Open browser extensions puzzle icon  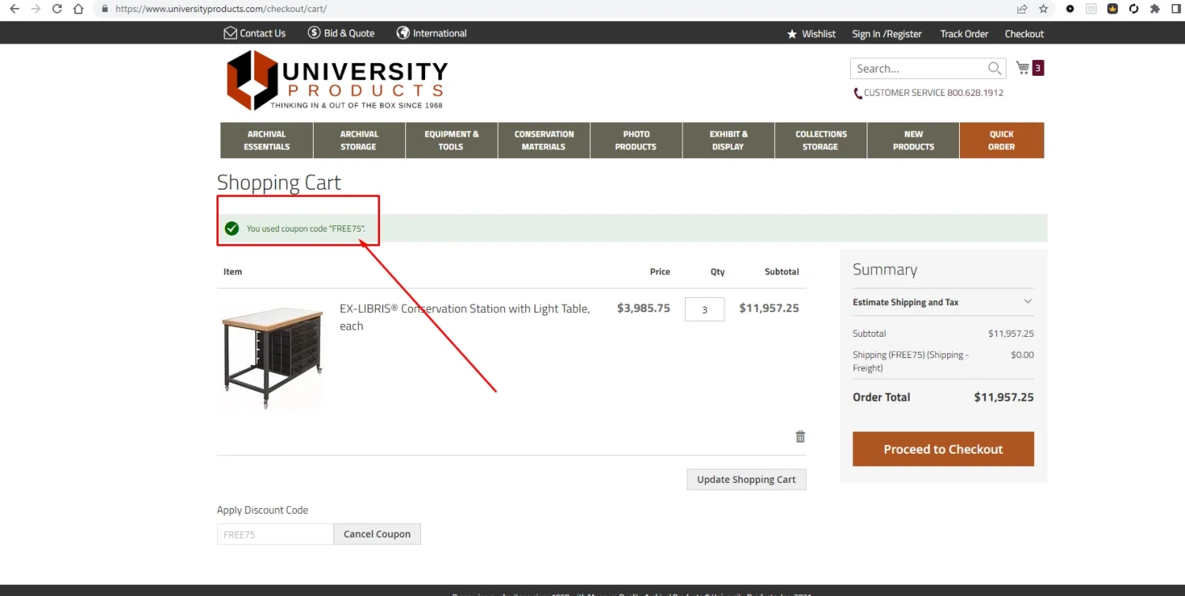(1155, 9)
